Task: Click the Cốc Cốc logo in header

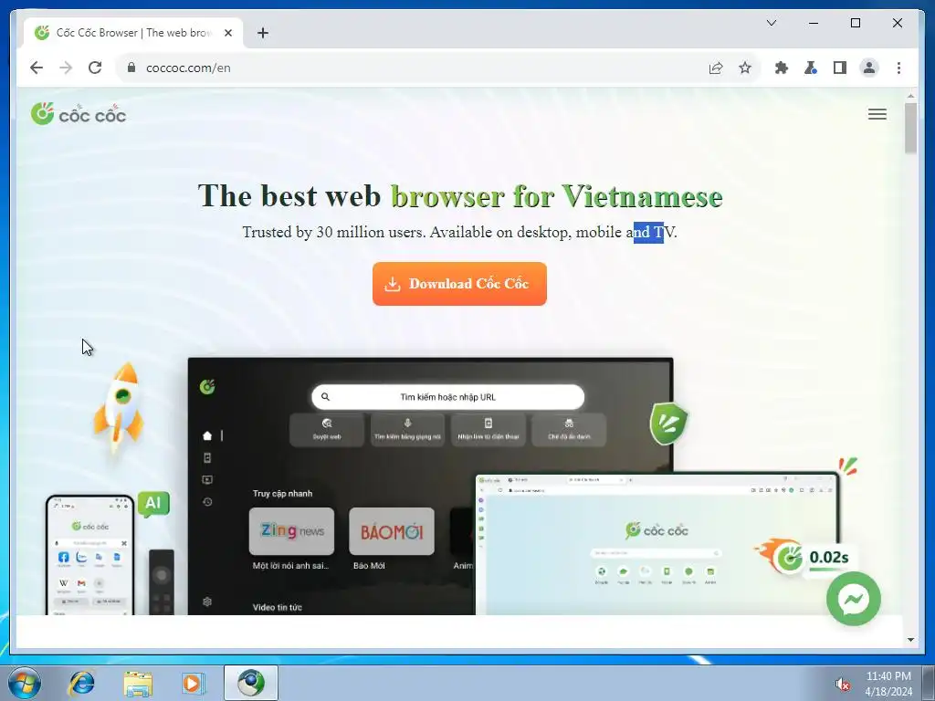Action: [x=79, y=113]
